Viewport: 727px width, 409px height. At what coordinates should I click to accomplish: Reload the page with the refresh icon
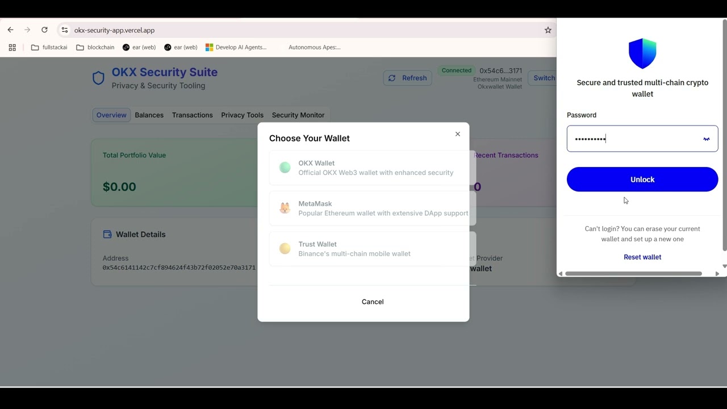pos(44,30)
